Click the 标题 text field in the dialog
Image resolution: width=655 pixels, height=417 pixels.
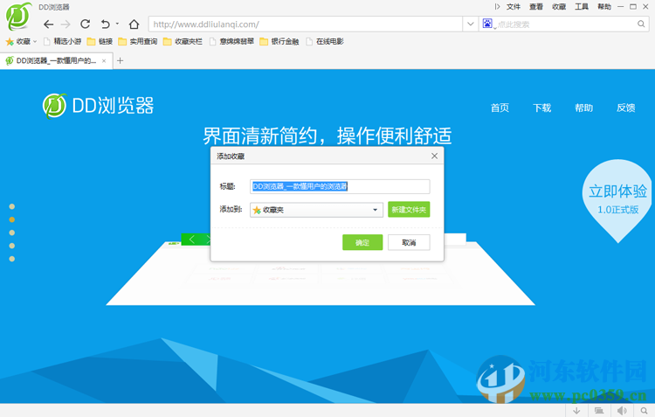(x=340, y=186)
